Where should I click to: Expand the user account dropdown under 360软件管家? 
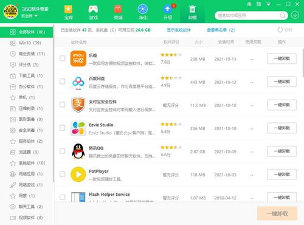(x=36, y=16)
